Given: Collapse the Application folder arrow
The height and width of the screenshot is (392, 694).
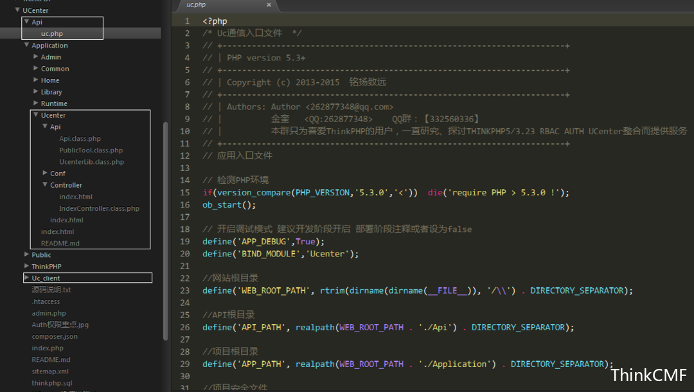Looking at the screenshot, I should coord(26,45).
